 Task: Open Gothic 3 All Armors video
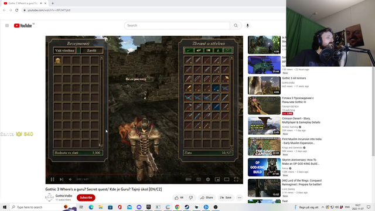pyautogui.click(x=294, y=78)
